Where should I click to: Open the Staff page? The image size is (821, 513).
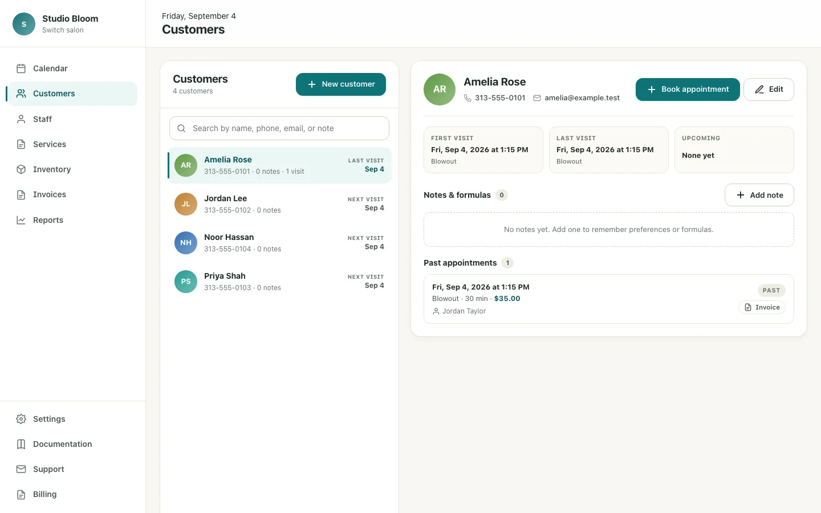(73, 119)
